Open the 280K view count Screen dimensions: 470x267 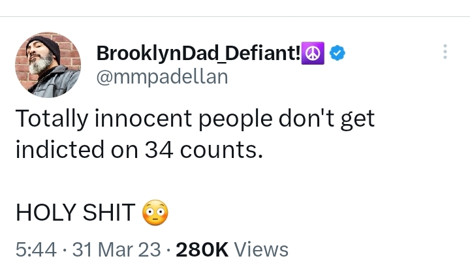(202, 249)
